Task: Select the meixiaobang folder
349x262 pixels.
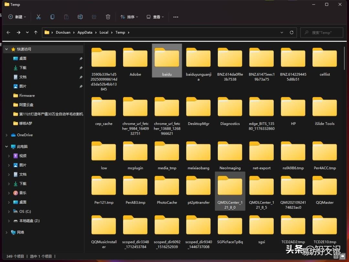Action: pyautogui.click(x=198, y=156)
